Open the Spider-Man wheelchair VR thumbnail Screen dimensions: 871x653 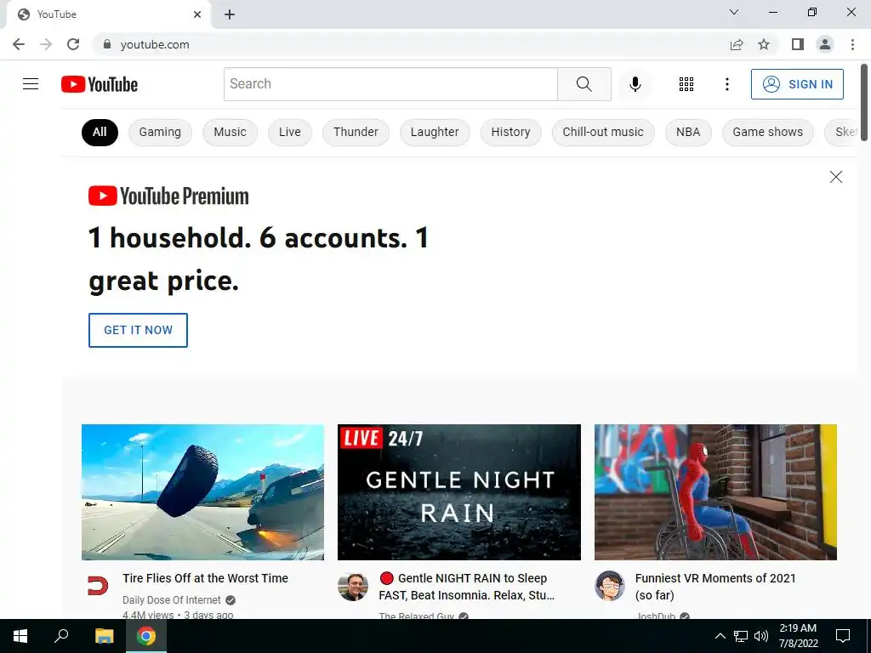[x=715, y=492]
